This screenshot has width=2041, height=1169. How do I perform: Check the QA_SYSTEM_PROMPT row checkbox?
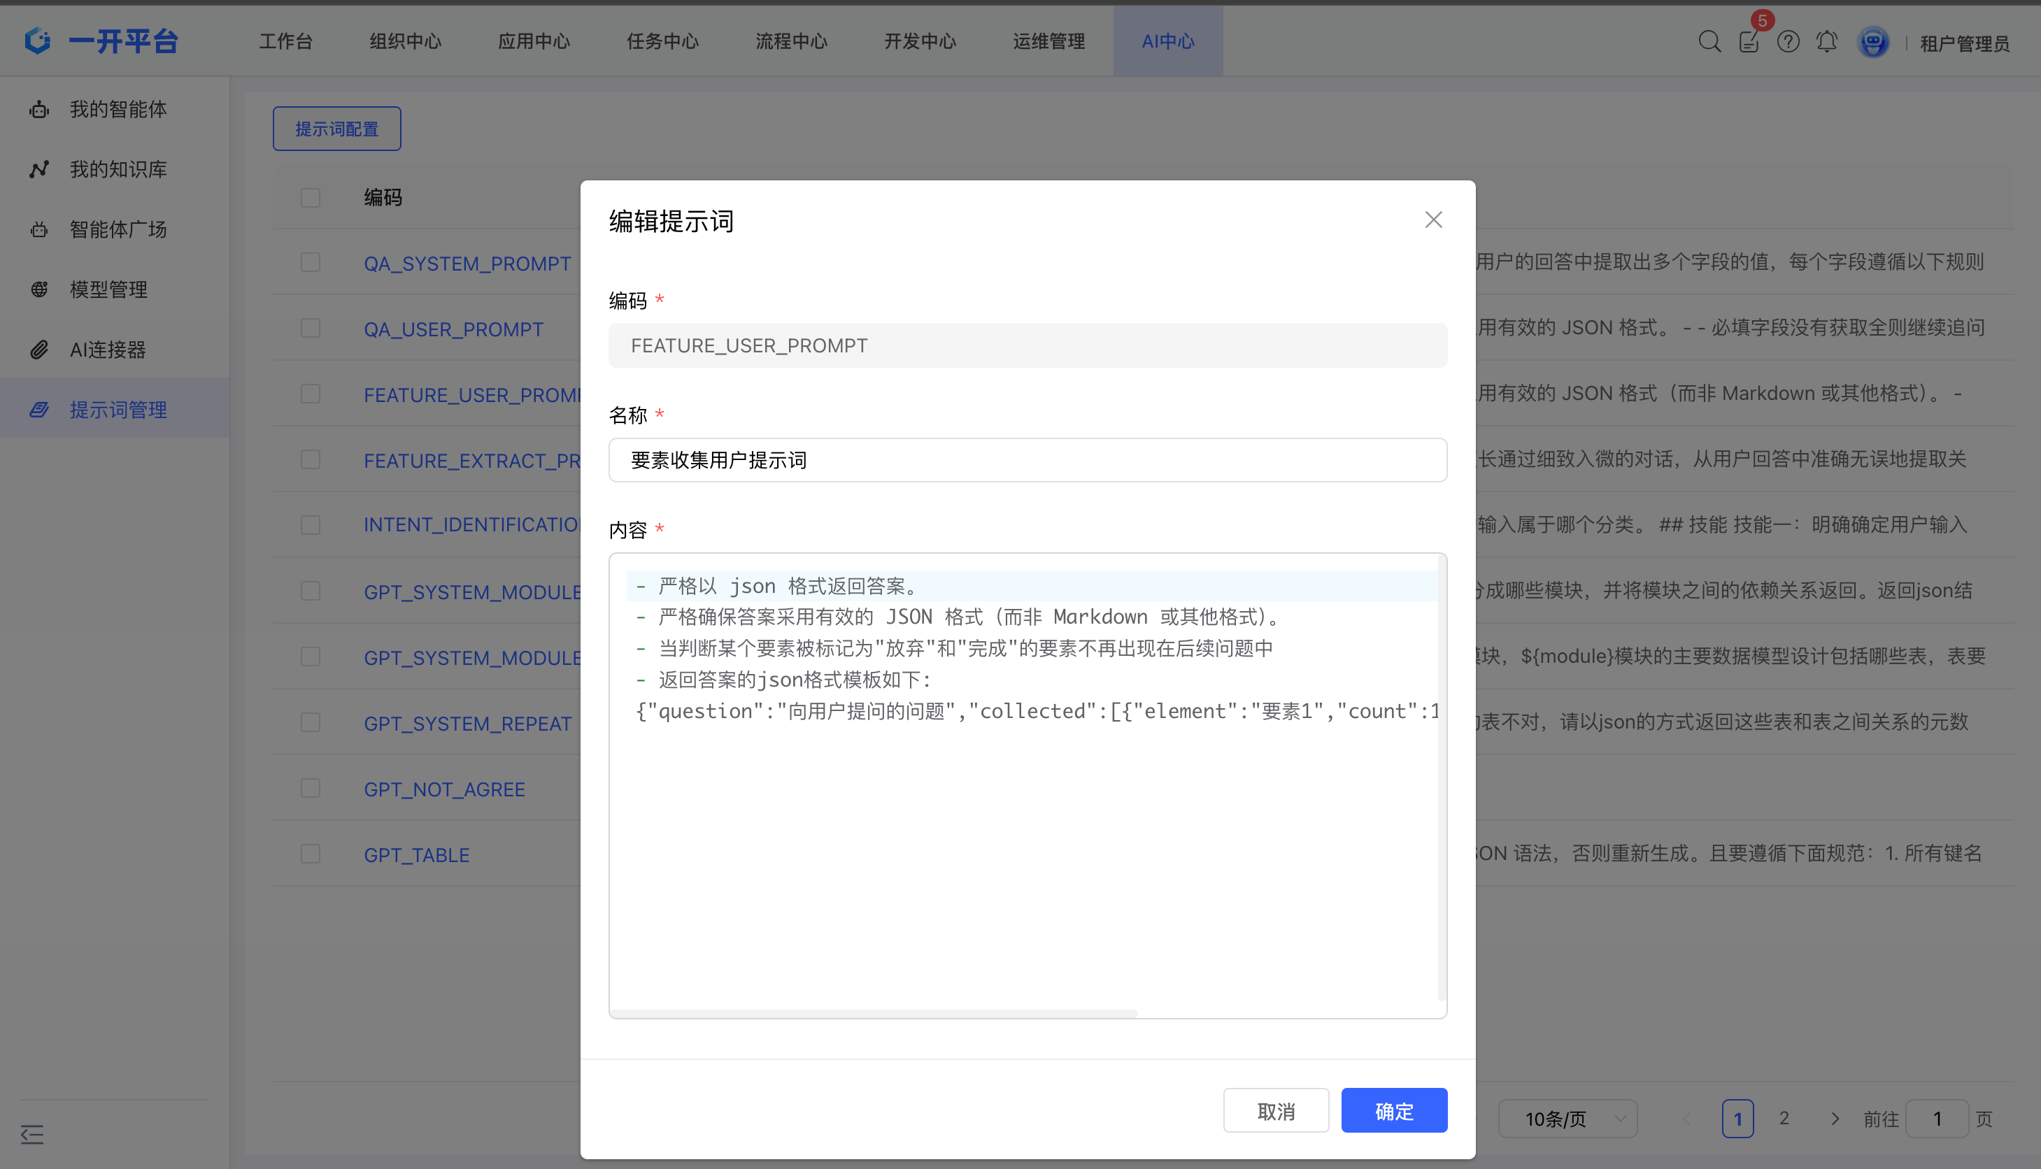pyautogui.click(x=310, y=263)
